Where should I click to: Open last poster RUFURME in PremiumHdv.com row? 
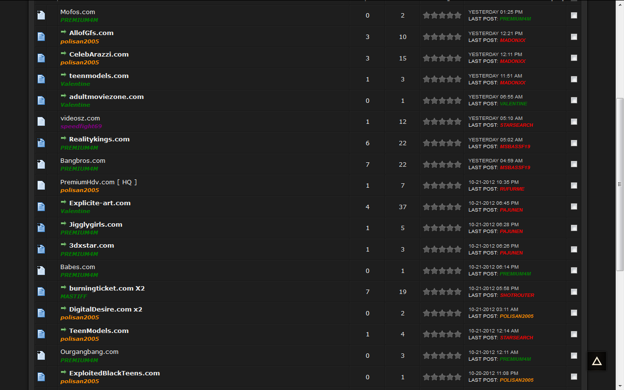click(512, 189)
